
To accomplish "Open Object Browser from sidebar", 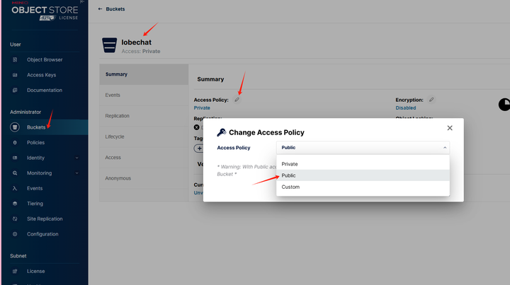I will click(45, 59).
